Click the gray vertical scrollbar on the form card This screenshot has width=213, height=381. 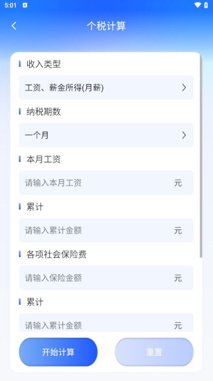coord(201,156)
